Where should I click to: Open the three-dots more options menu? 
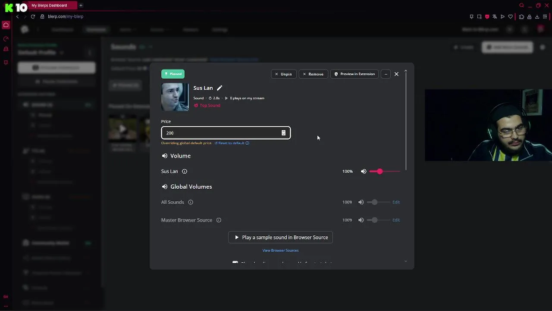[x=386, y=74]
